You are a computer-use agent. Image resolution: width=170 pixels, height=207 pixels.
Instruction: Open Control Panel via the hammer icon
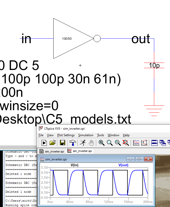[73, 143]
